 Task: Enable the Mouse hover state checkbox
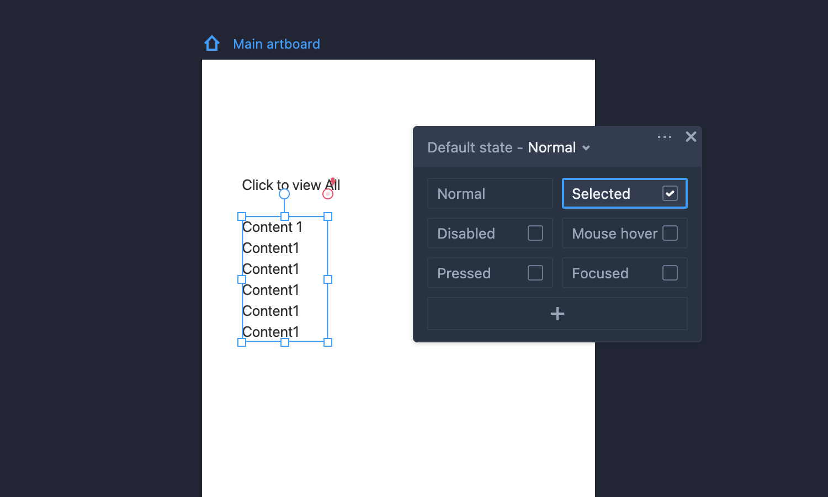[670, 233]
